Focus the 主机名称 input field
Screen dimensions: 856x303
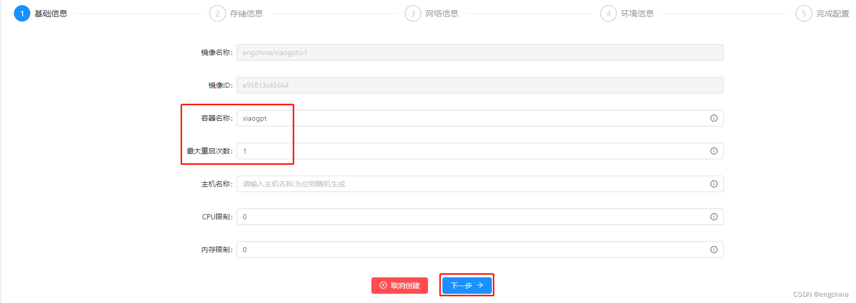480,184
